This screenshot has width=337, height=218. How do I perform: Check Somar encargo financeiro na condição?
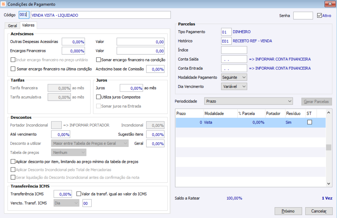pos(99,60)
